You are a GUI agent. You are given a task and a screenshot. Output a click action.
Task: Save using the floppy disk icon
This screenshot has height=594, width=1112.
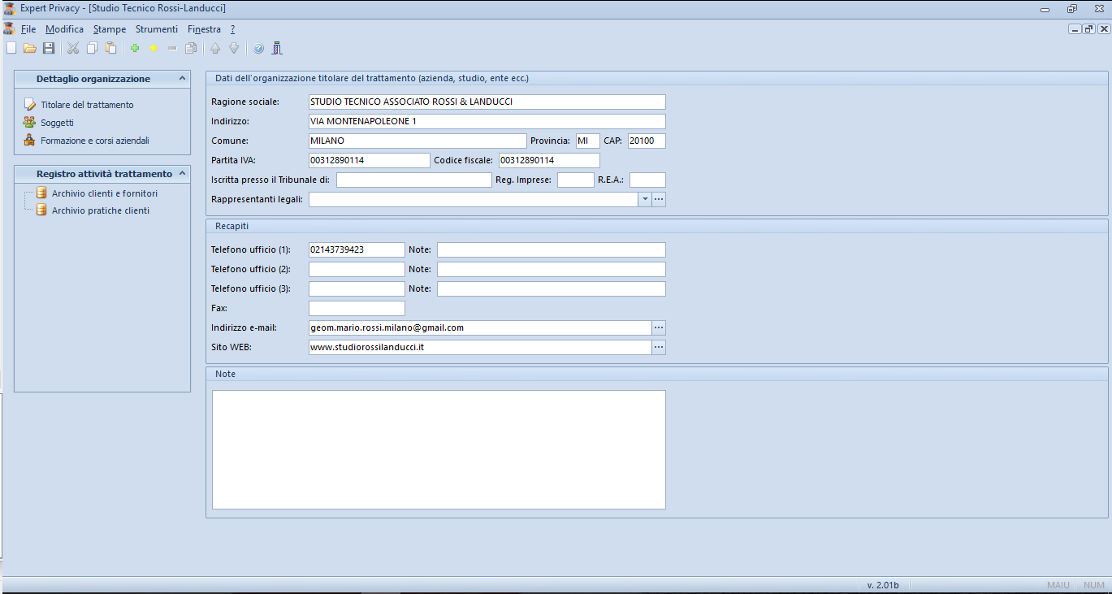click(49, 49)
